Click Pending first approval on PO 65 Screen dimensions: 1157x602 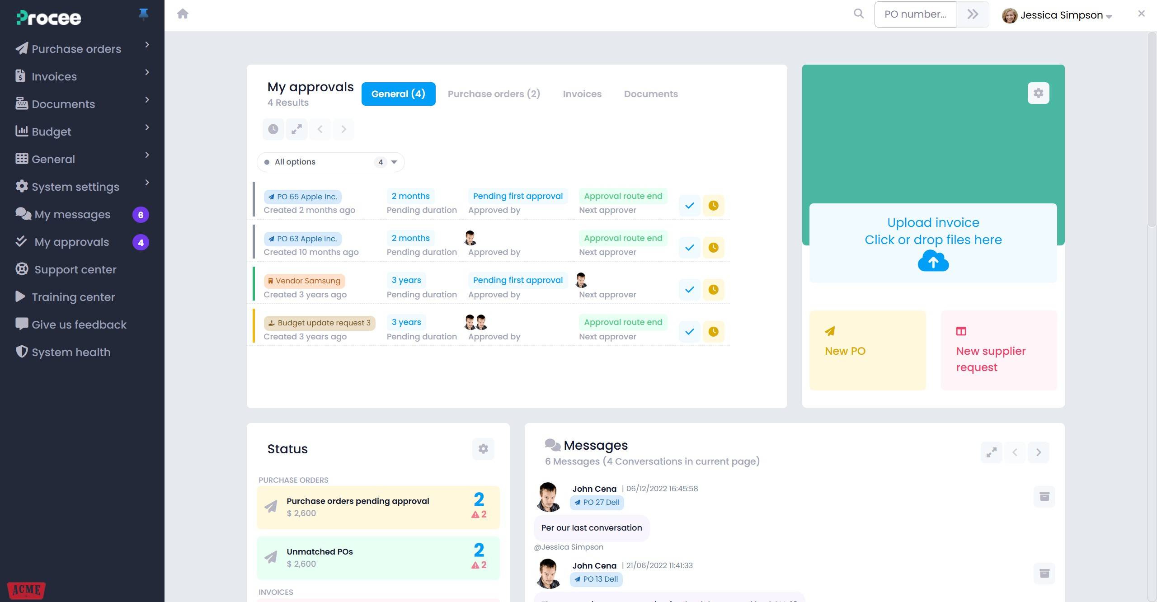[x=517, y=196]
